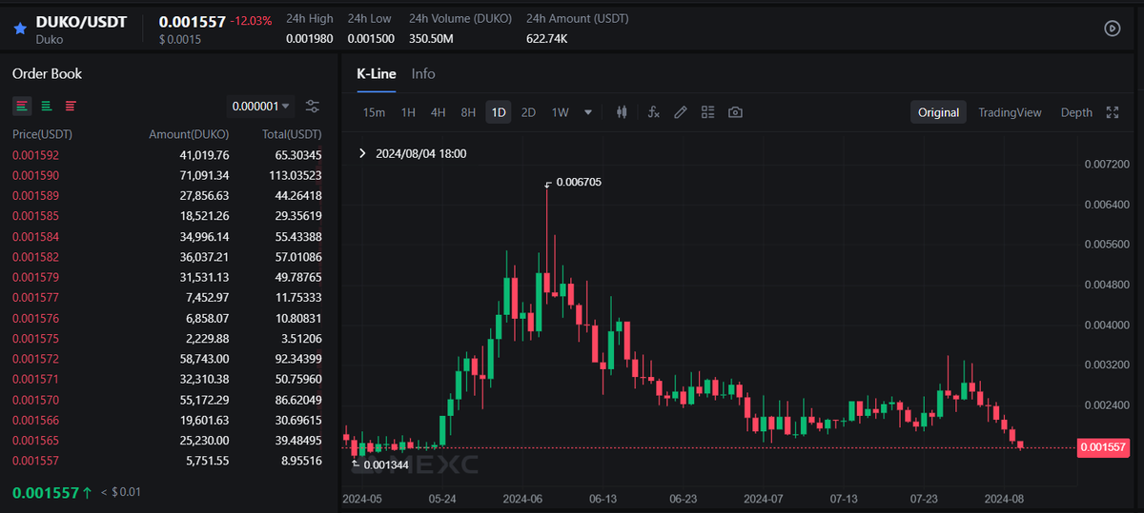Screen dimensions: 1144x513
Task: Open the fx indicators icon
Action: point(653,112)
